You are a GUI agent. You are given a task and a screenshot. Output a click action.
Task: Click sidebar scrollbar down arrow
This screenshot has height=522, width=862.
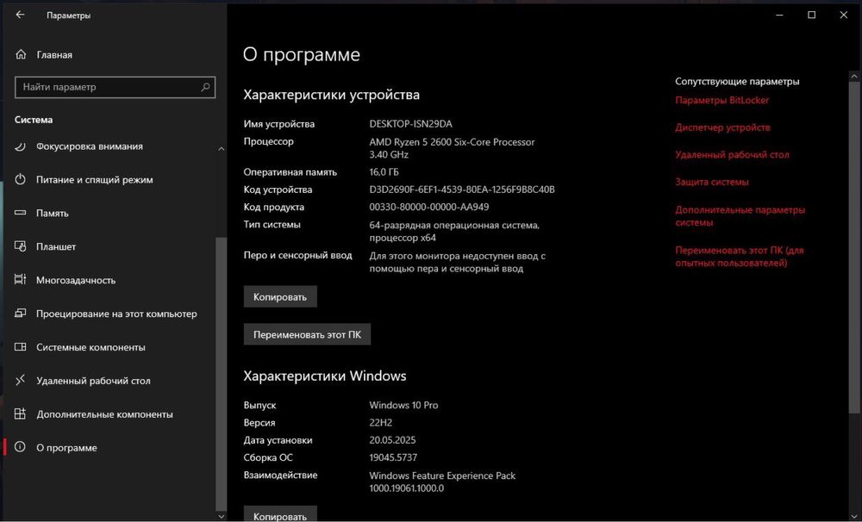point(221,516)
